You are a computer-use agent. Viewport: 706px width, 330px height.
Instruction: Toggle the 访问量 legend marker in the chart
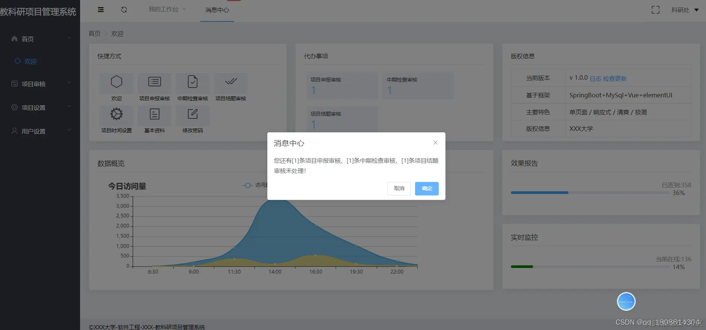pos(247,185)
